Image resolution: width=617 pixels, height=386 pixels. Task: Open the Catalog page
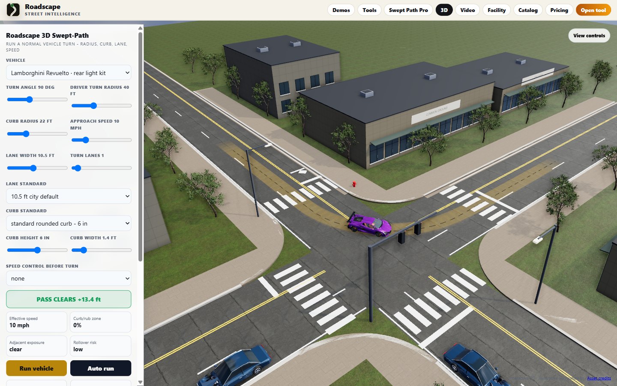528,10
